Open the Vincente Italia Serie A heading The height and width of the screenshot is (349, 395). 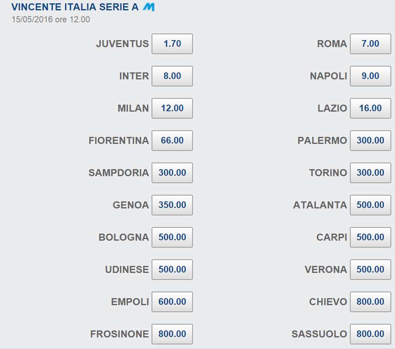[x=75, y=7]
